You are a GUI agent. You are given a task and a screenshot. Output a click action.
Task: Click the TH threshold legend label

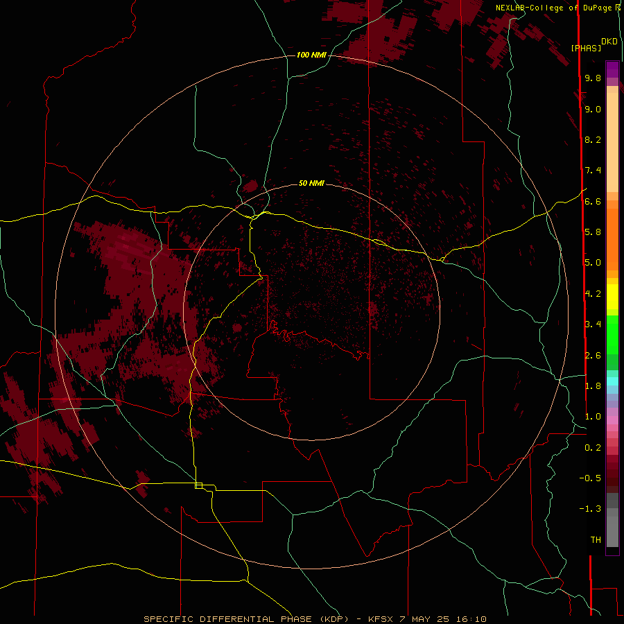(x=596, y=540)
